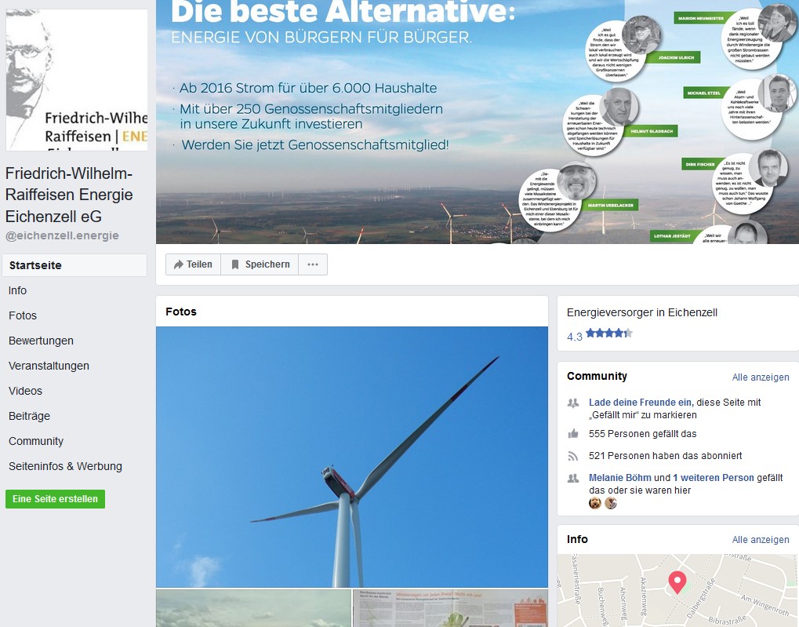Click Alle anzeigen next to Info
799x627 pixels.
tap(761, 539)
